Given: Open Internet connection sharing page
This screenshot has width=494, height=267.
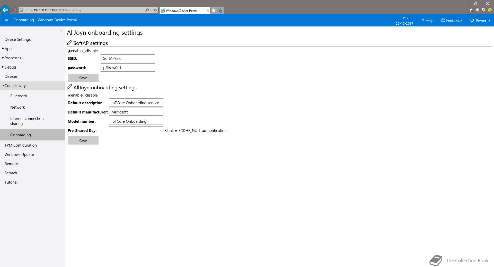Looking at the screenshot, I should (x=27, y=121).
